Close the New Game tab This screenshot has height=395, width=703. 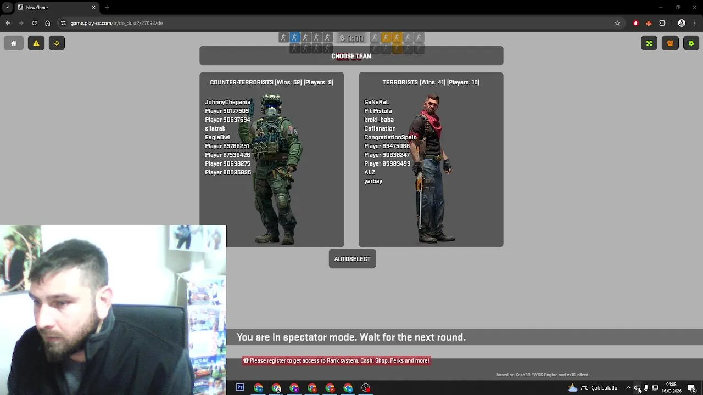tap(93, 7)
